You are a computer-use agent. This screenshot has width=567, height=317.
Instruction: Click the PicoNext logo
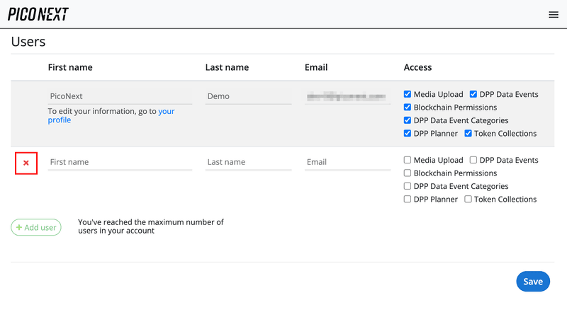pyautogui.click(x=38, y=14)
